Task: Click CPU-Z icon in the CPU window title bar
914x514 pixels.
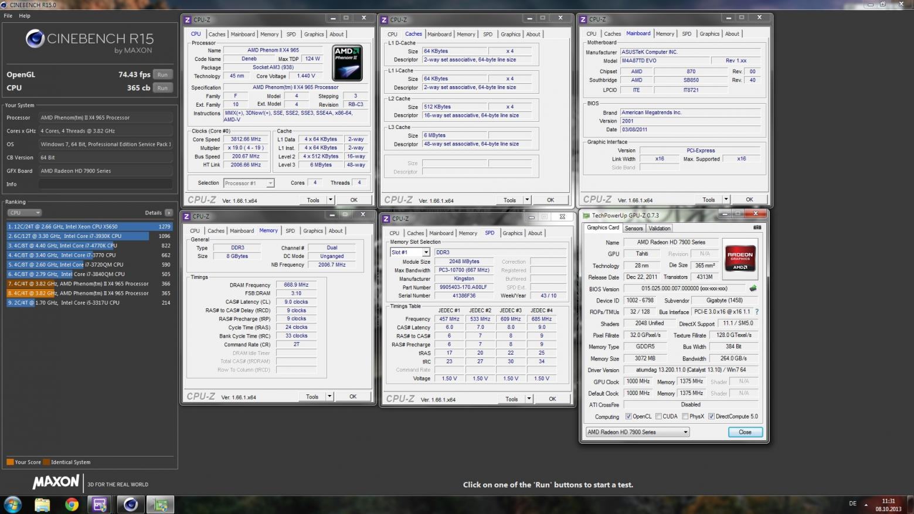Action: pos(188,20)
